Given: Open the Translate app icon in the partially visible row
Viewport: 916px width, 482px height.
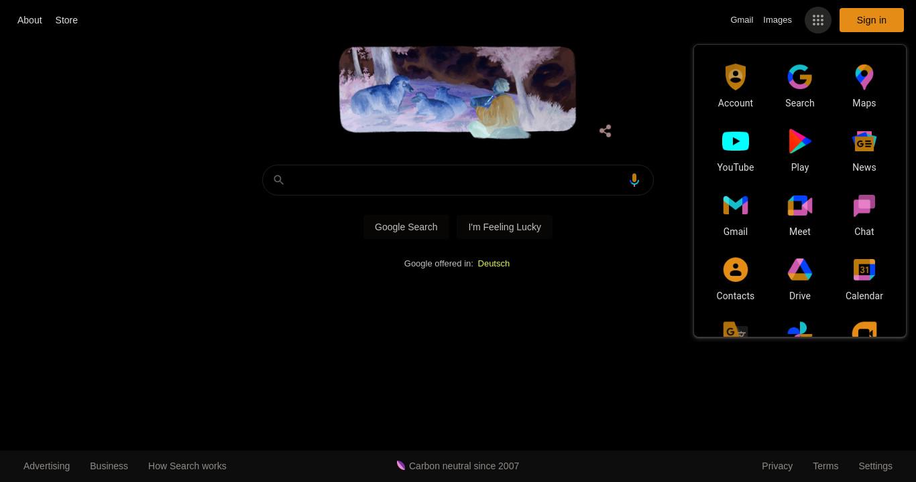Looking at the screenshot, I should (736, 329).
